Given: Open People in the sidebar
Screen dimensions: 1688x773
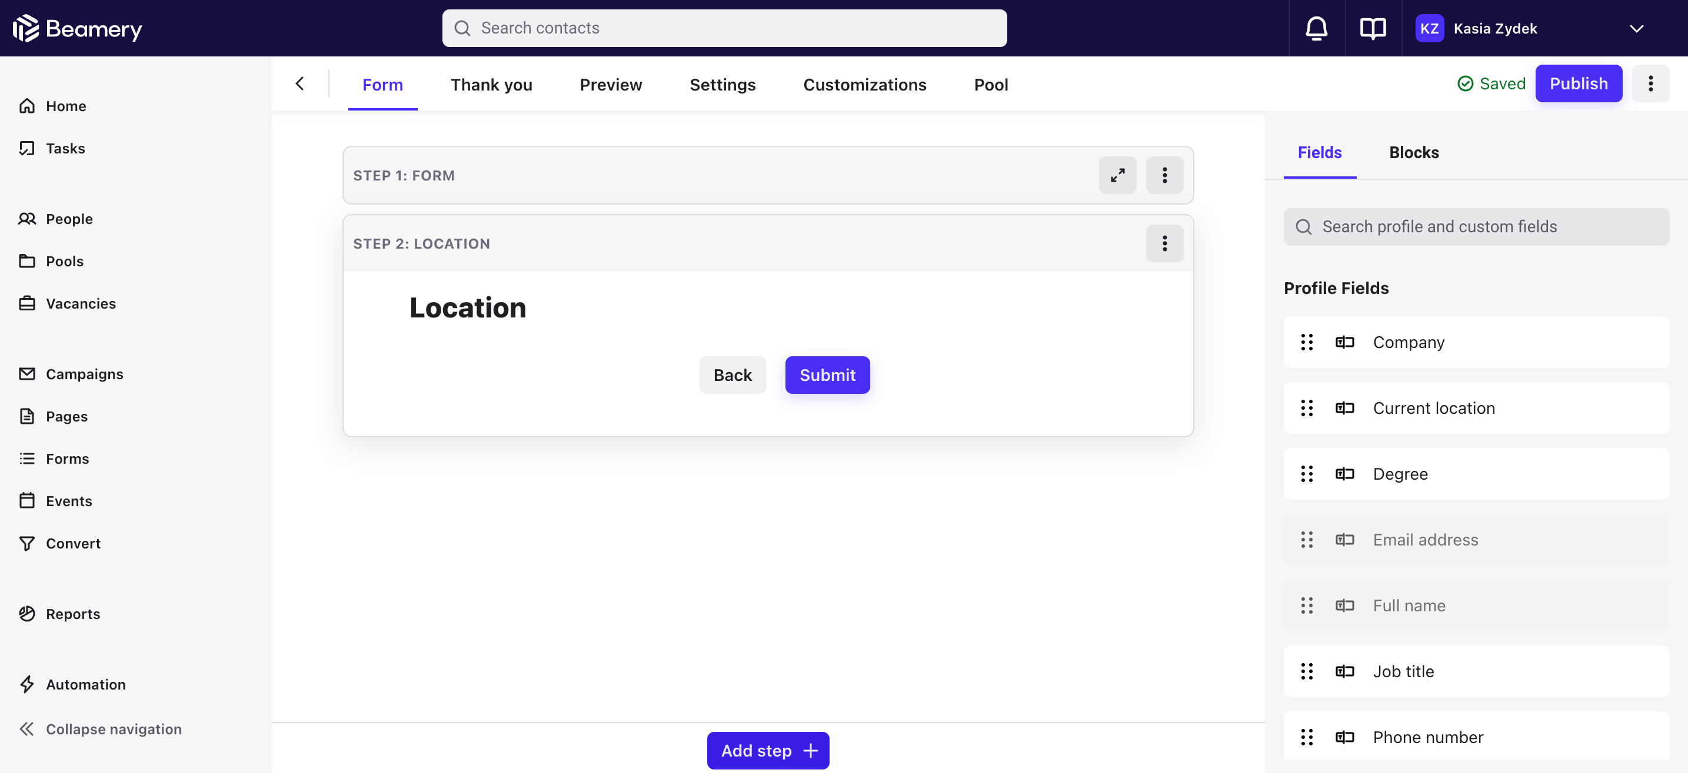Looking at the screenshot, I should (56, 219).
